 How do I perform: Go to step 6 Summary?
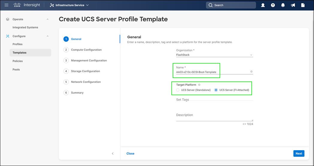[x=74, y=93]
